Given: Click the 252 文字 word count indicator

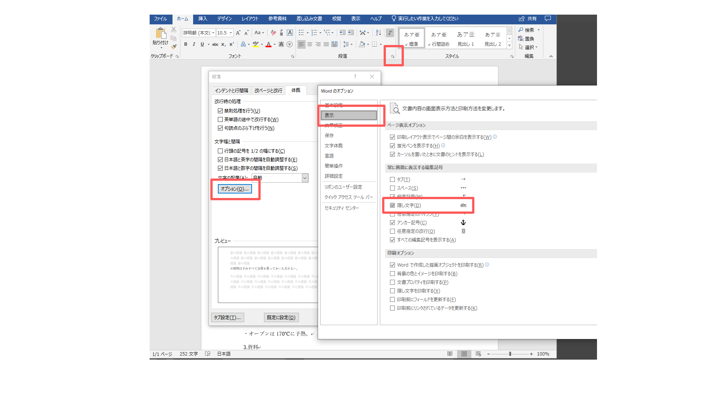Looking at the screenshot, I should click(x=188, y=354).
